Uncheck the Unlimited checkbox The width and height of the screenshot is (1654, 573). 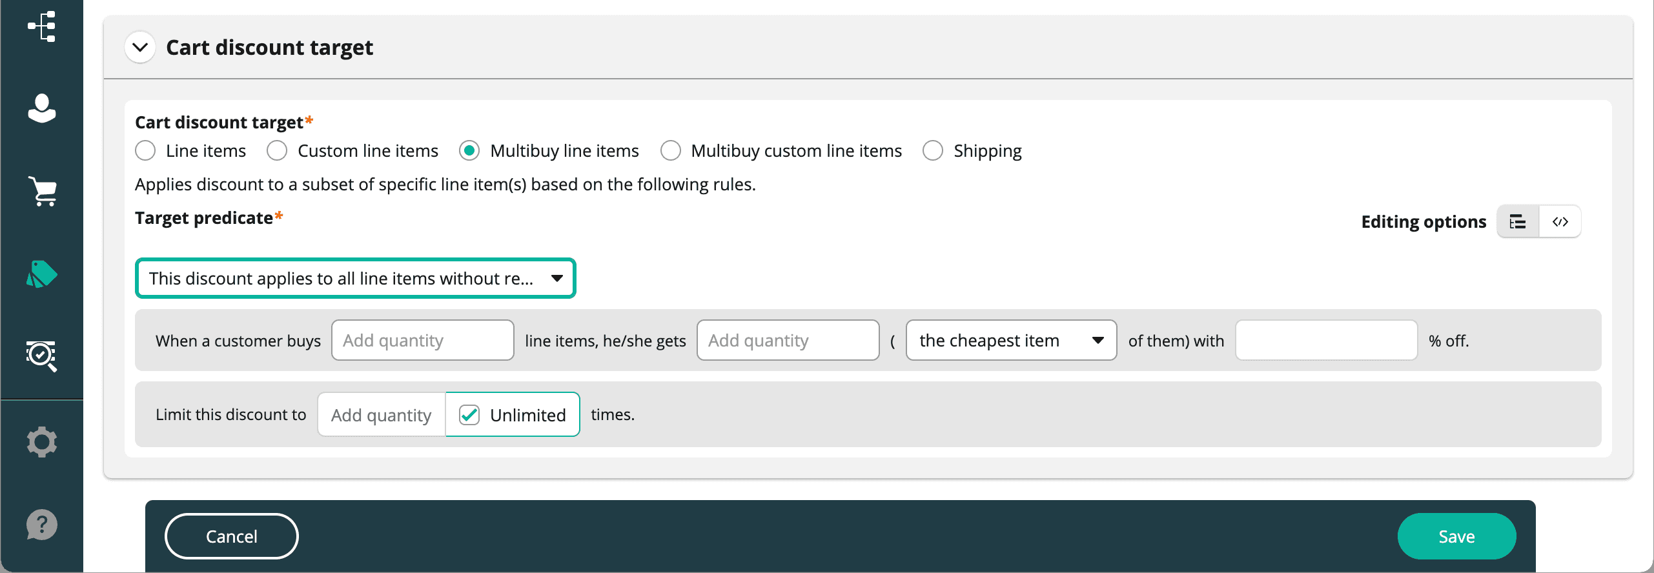coord(469,415)
